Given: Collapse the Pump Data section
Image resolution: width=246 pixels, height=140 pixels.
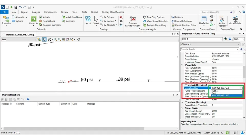Looking at the screenshot, I should [182, 65].
